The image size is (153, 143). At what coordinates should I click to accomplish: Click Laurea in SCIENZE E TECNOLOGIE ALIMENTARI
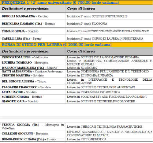click(101, 87)
